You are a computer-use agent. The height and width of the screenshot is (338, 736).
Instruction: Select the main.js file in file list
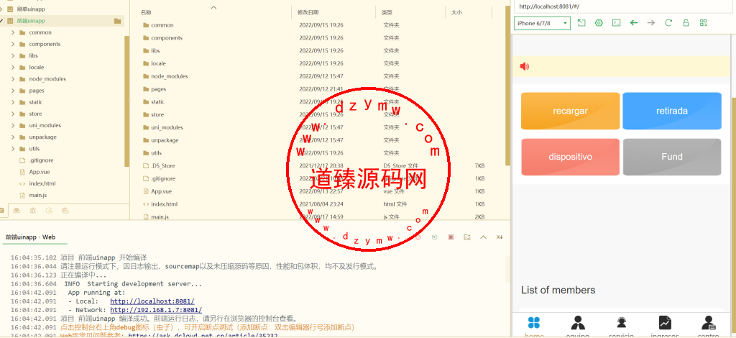[x=160, y=217]
